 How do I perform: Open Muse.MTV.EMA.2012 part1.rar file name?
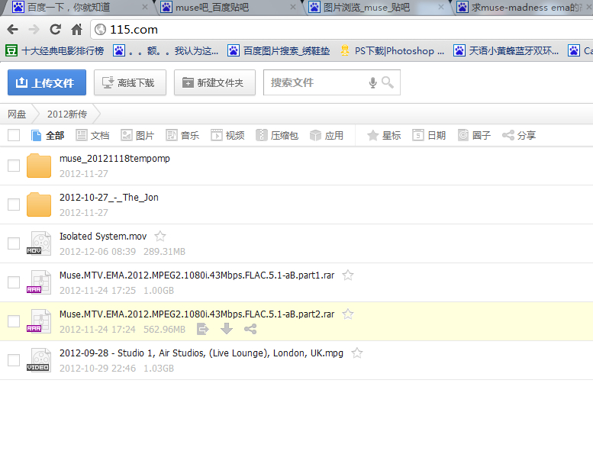[x=197, y=275]
